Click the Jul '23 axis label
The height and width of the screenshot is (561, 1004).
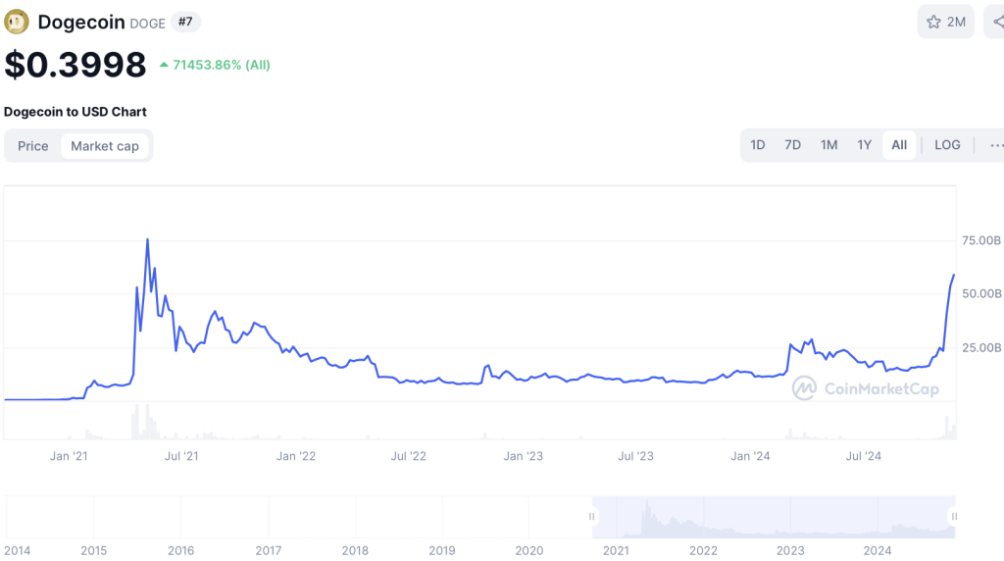pos(635,456)
